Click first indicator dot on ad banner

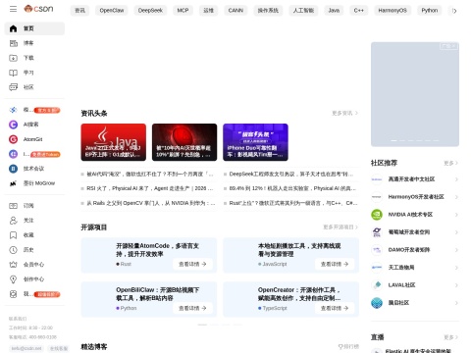pyautogui.click(x=394, y=140)
